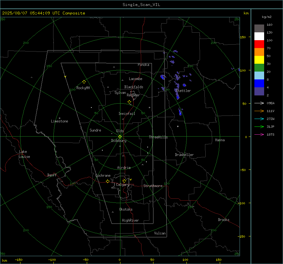Select the Innisfail label on the map

[127, 114]
